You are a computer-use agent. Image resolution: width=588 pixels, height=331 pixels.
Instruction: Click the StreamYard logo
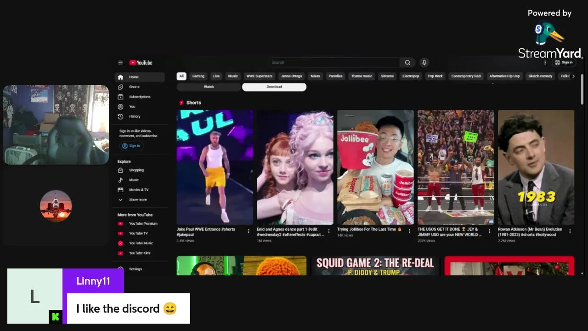click(x=549, y=41)
